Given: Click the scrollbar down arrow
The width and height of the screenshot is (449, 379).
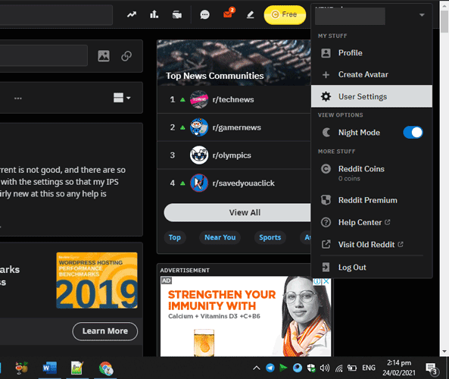Looking at the screenshot, I should click(444, 352).
